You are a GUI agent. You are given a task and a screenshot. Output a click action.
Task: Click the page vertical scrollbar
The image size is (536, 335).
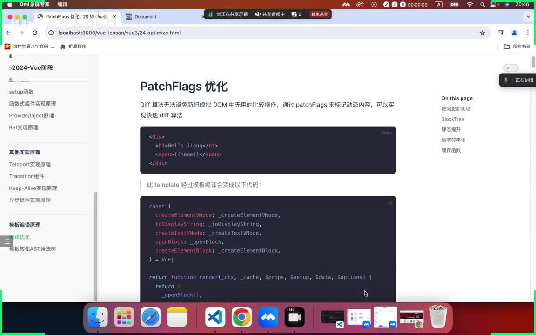(533, 62)
